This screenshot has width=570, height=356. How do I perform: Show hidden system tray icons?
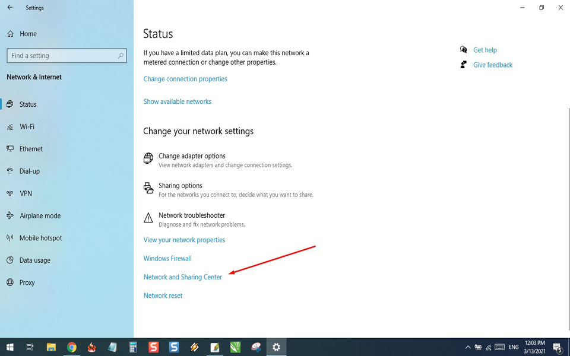[x=468, y=347]
